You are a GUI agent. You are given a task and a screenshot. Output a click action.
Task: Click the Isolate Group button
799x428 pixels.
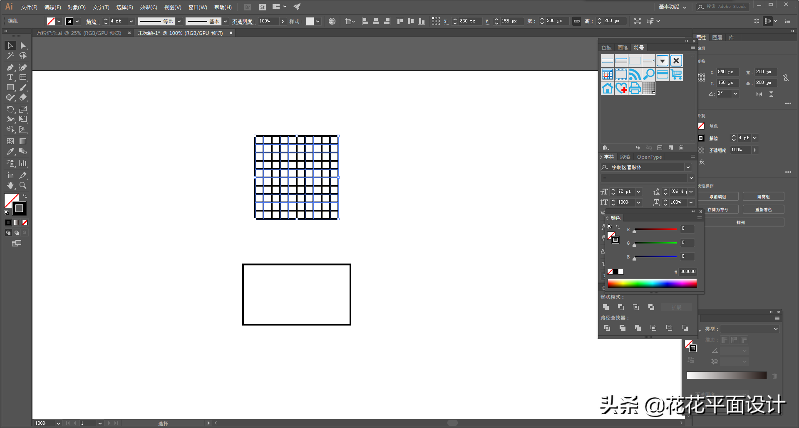pos(764,197)
